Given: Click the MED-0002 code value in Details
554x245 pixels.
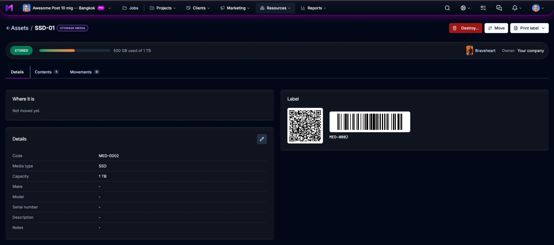Looking at the screenshot, I should [x=109, y=156].
